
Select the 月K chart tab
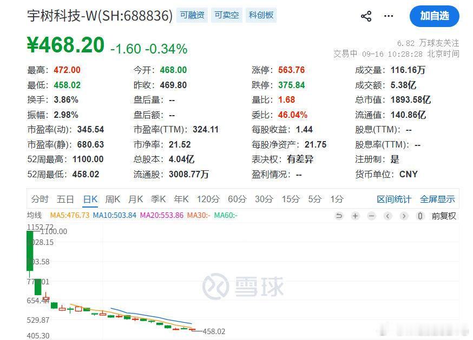(135, 199)
